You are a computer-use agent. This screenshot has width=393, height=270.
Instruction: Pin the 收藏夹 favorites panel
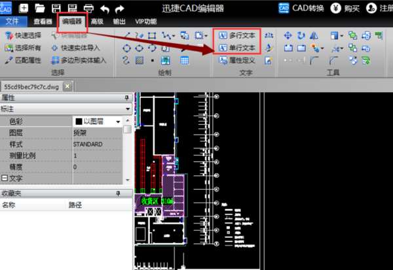tap(118, 193)
